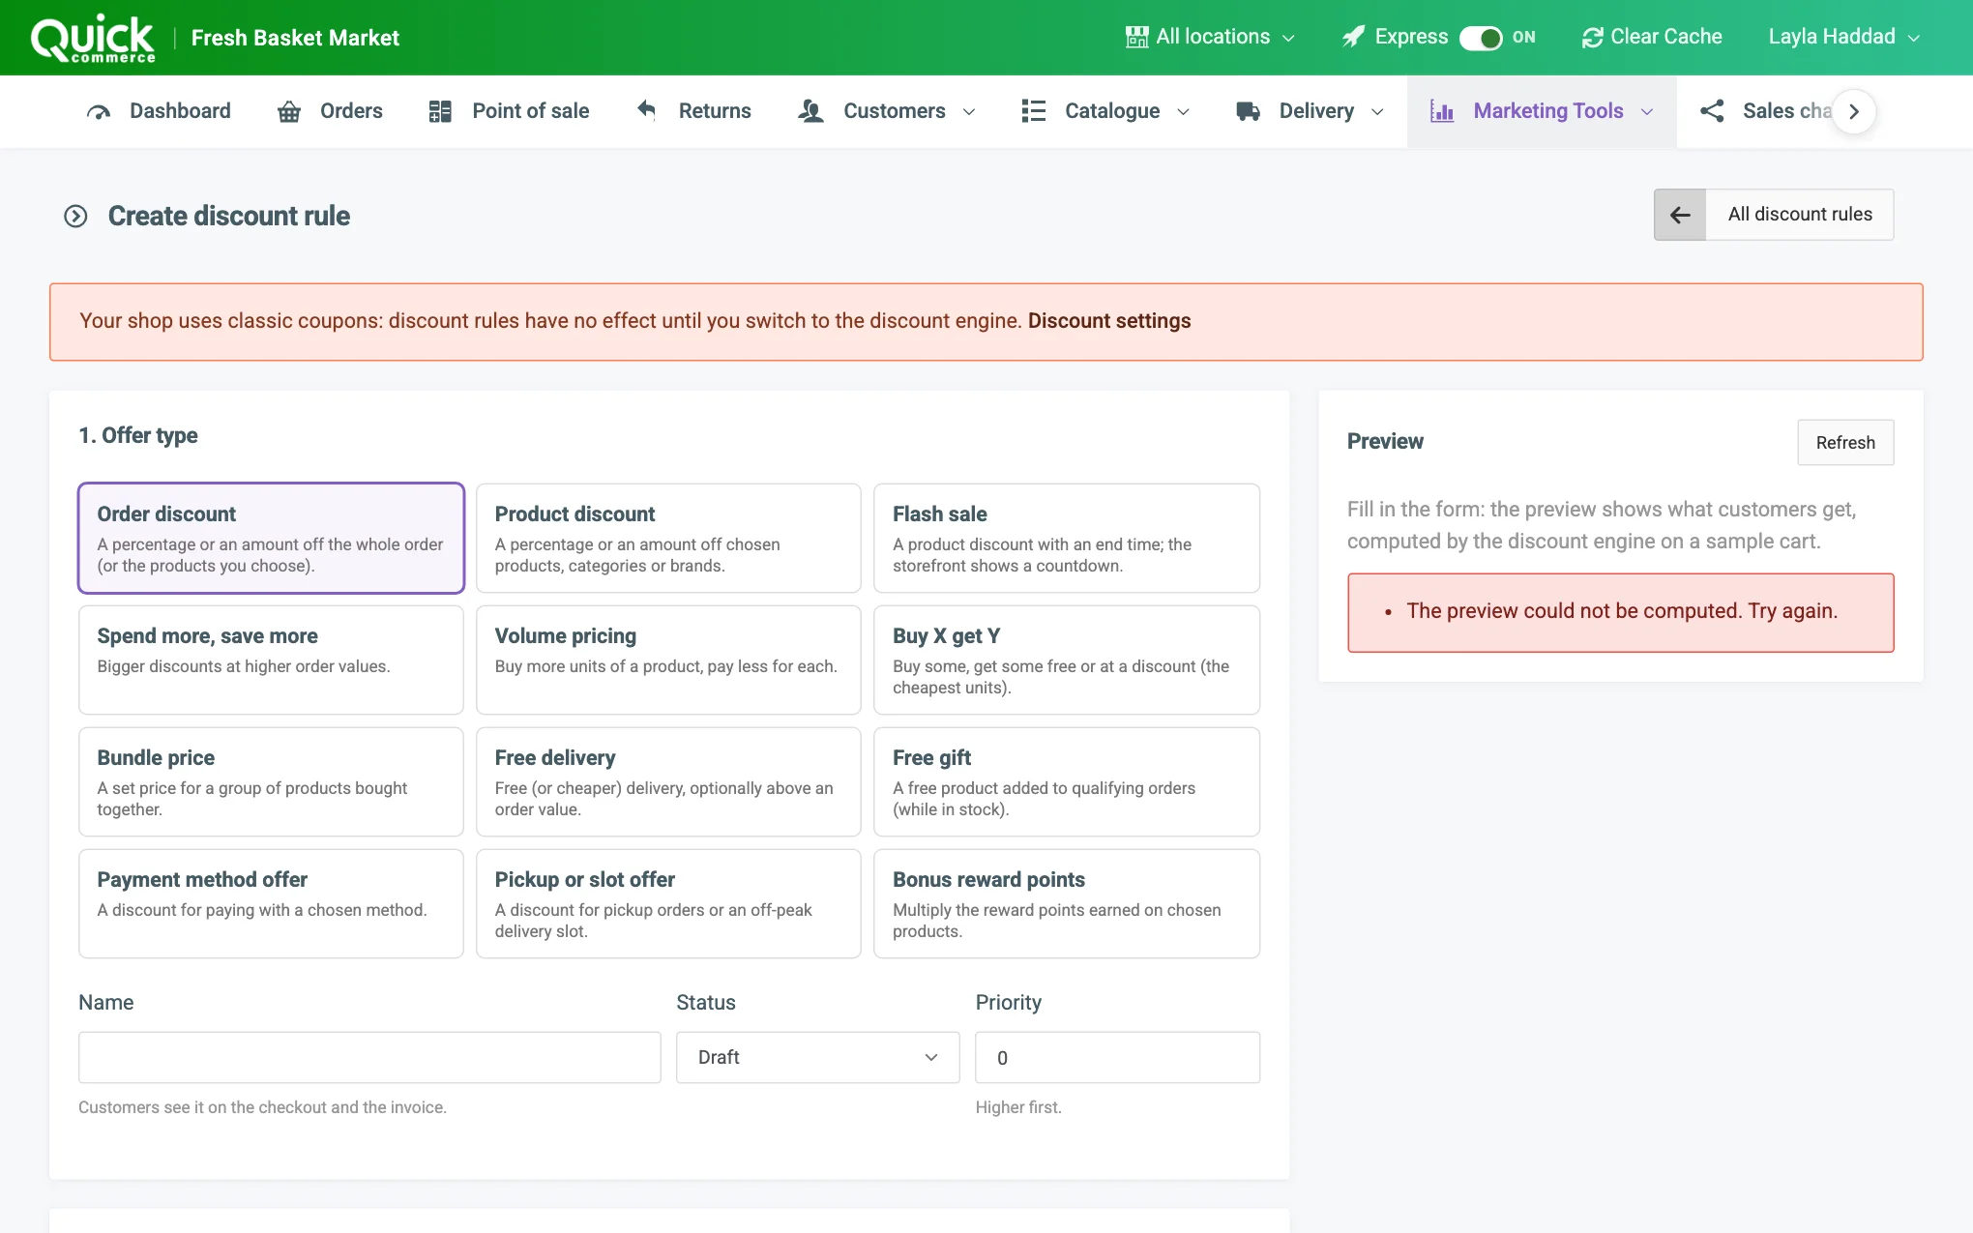This screenshot has height=1233, width=1973.
Task: Select the Product discount offer type
Action: point(668,538)
